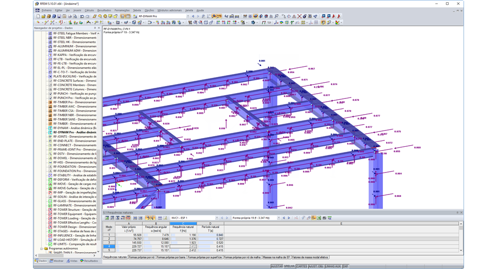
Task: Switch to the Dados navigator tab
Action: [x=41, y=261]
